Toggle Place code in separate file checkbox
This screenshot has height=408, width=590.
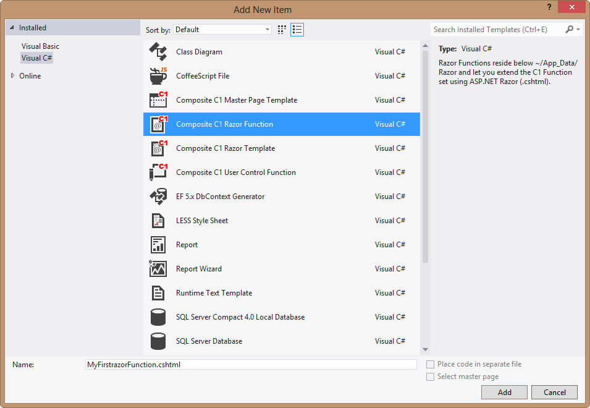(431, 365)
